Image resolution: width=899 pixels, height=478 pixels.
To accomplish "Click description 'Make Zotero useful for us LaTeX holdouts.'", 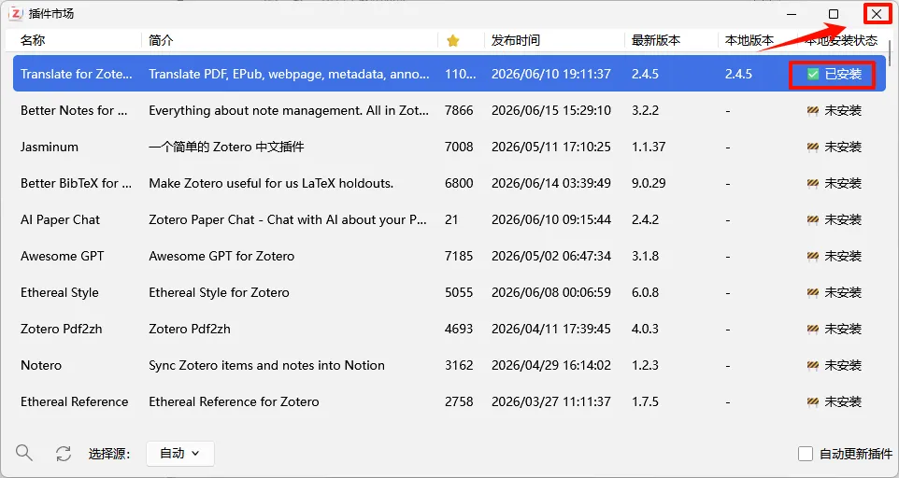I will click(x=271, y=183).
